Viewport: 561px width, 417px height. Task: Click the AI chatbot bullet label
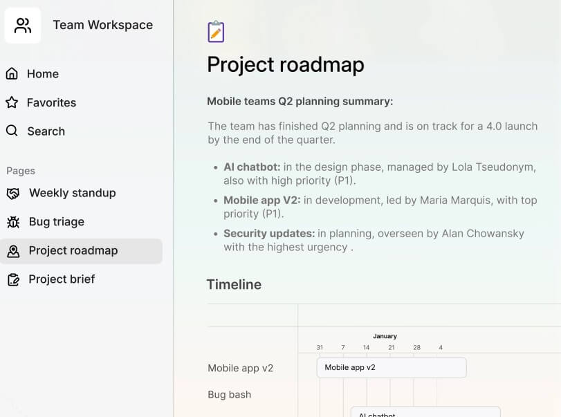click(252, 167)
